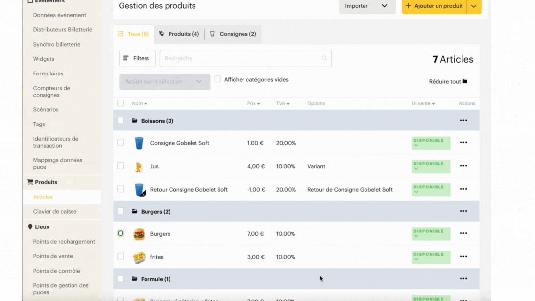
Task: Open actions menu for Retour Consigne Gobelet Soft
Action: click(x=463, y=189)
